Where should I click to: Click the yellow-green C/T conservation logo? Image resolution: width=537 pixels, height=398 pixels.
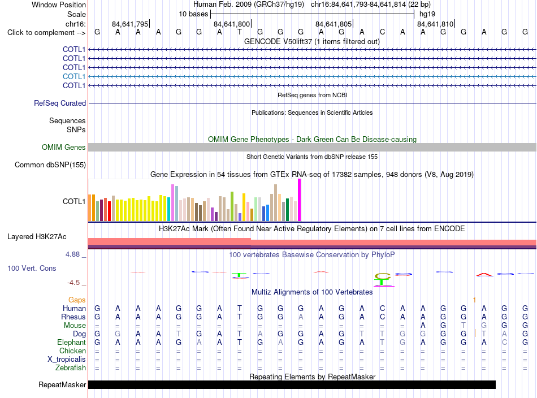(x=383, y=279)
